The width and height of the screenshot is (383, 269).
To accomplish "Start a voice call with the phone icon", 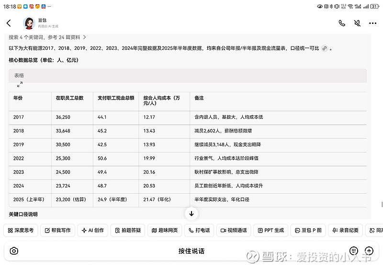I will tap(342, 23).
